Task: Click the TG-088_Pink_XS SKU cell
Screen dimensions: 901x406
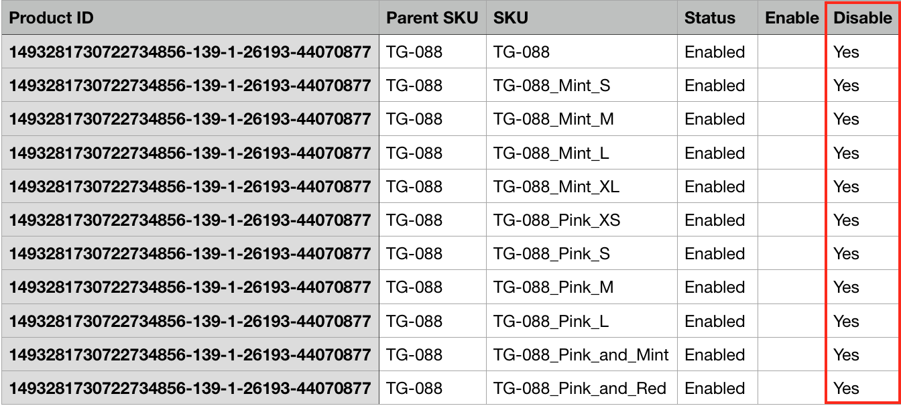Action: 556,220
